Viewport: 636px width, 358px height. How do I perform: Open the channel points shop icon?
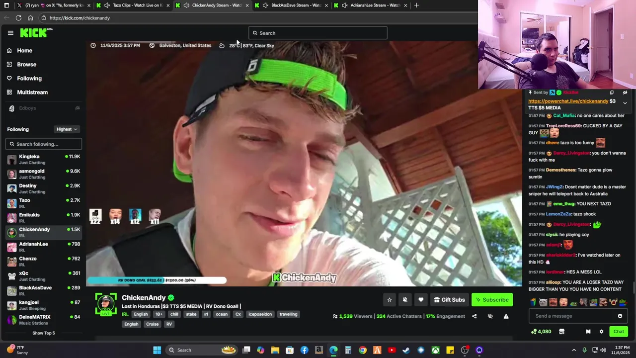(x=561, y=332)
